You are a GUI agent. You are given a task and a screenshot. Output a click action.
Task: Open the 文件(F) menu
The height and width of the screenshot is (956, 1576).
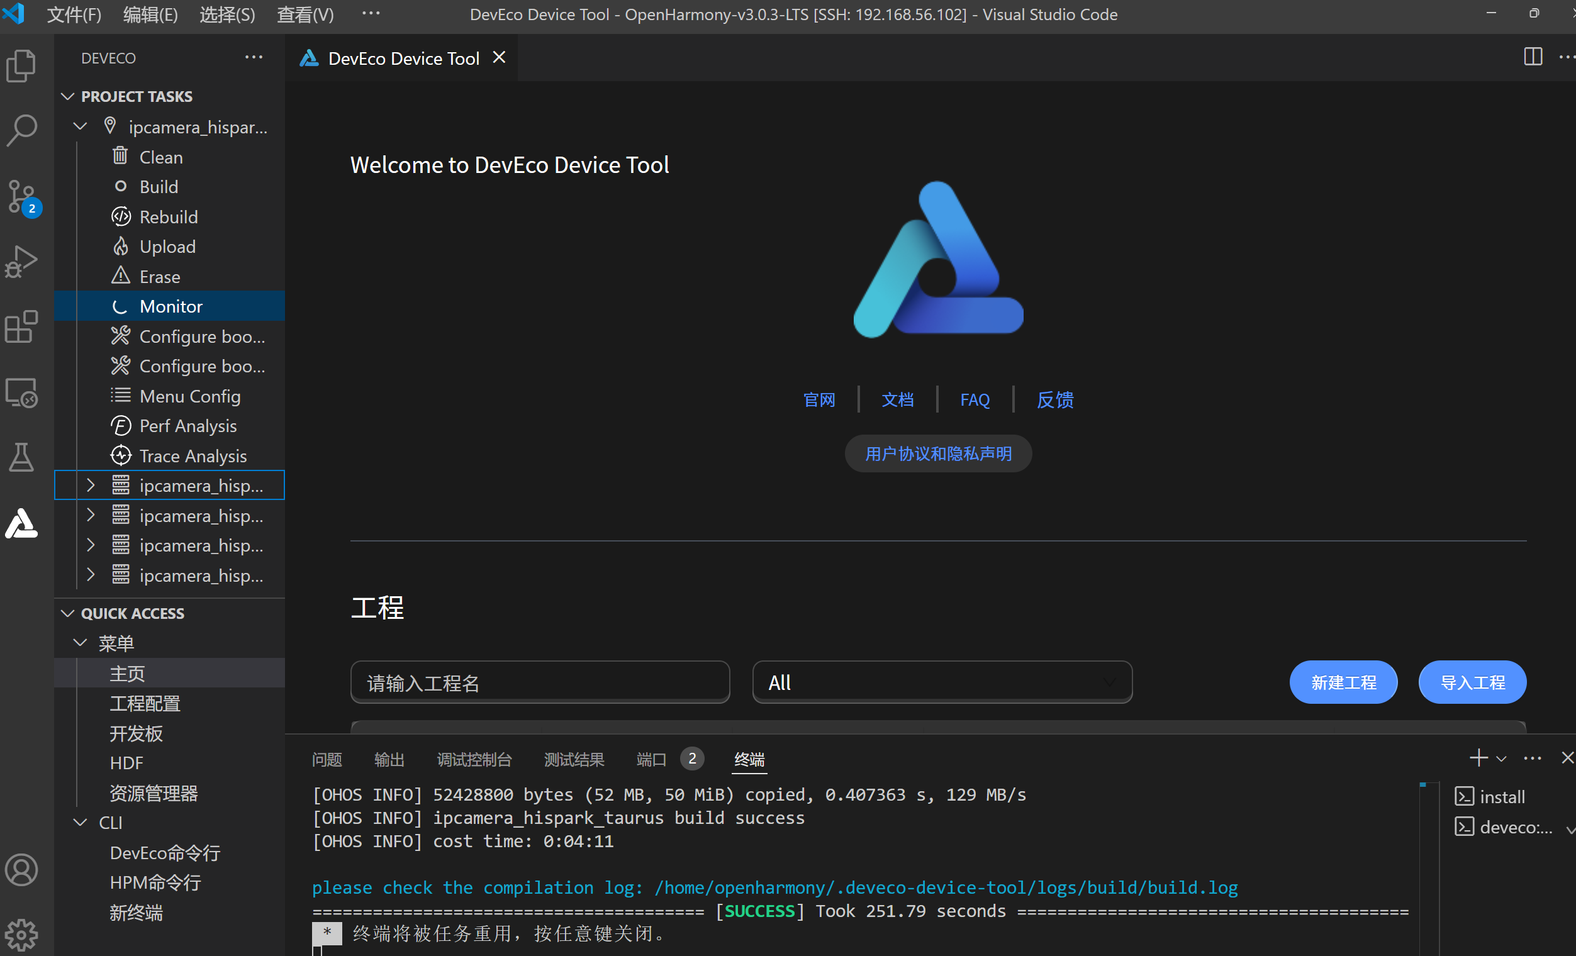click(x=74, y=14)
